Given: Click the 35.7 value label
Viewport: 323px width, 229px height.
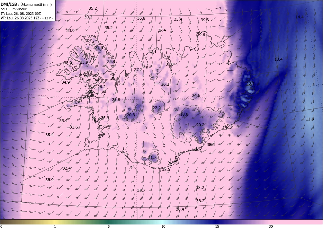Looking at the screenshot, I should pyautogui.click(x=141, y=191).
